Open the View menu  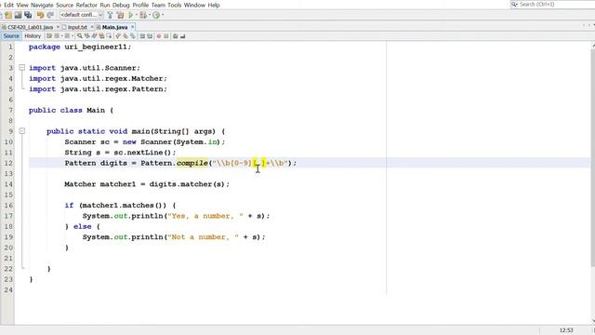[x=22, y=5]
